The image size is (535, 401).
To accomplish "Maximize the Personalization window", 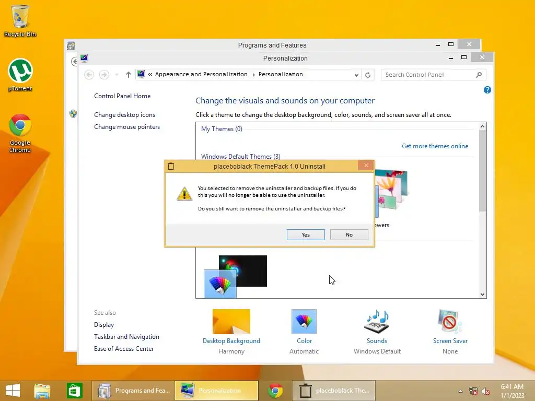I will pos(464,57).
